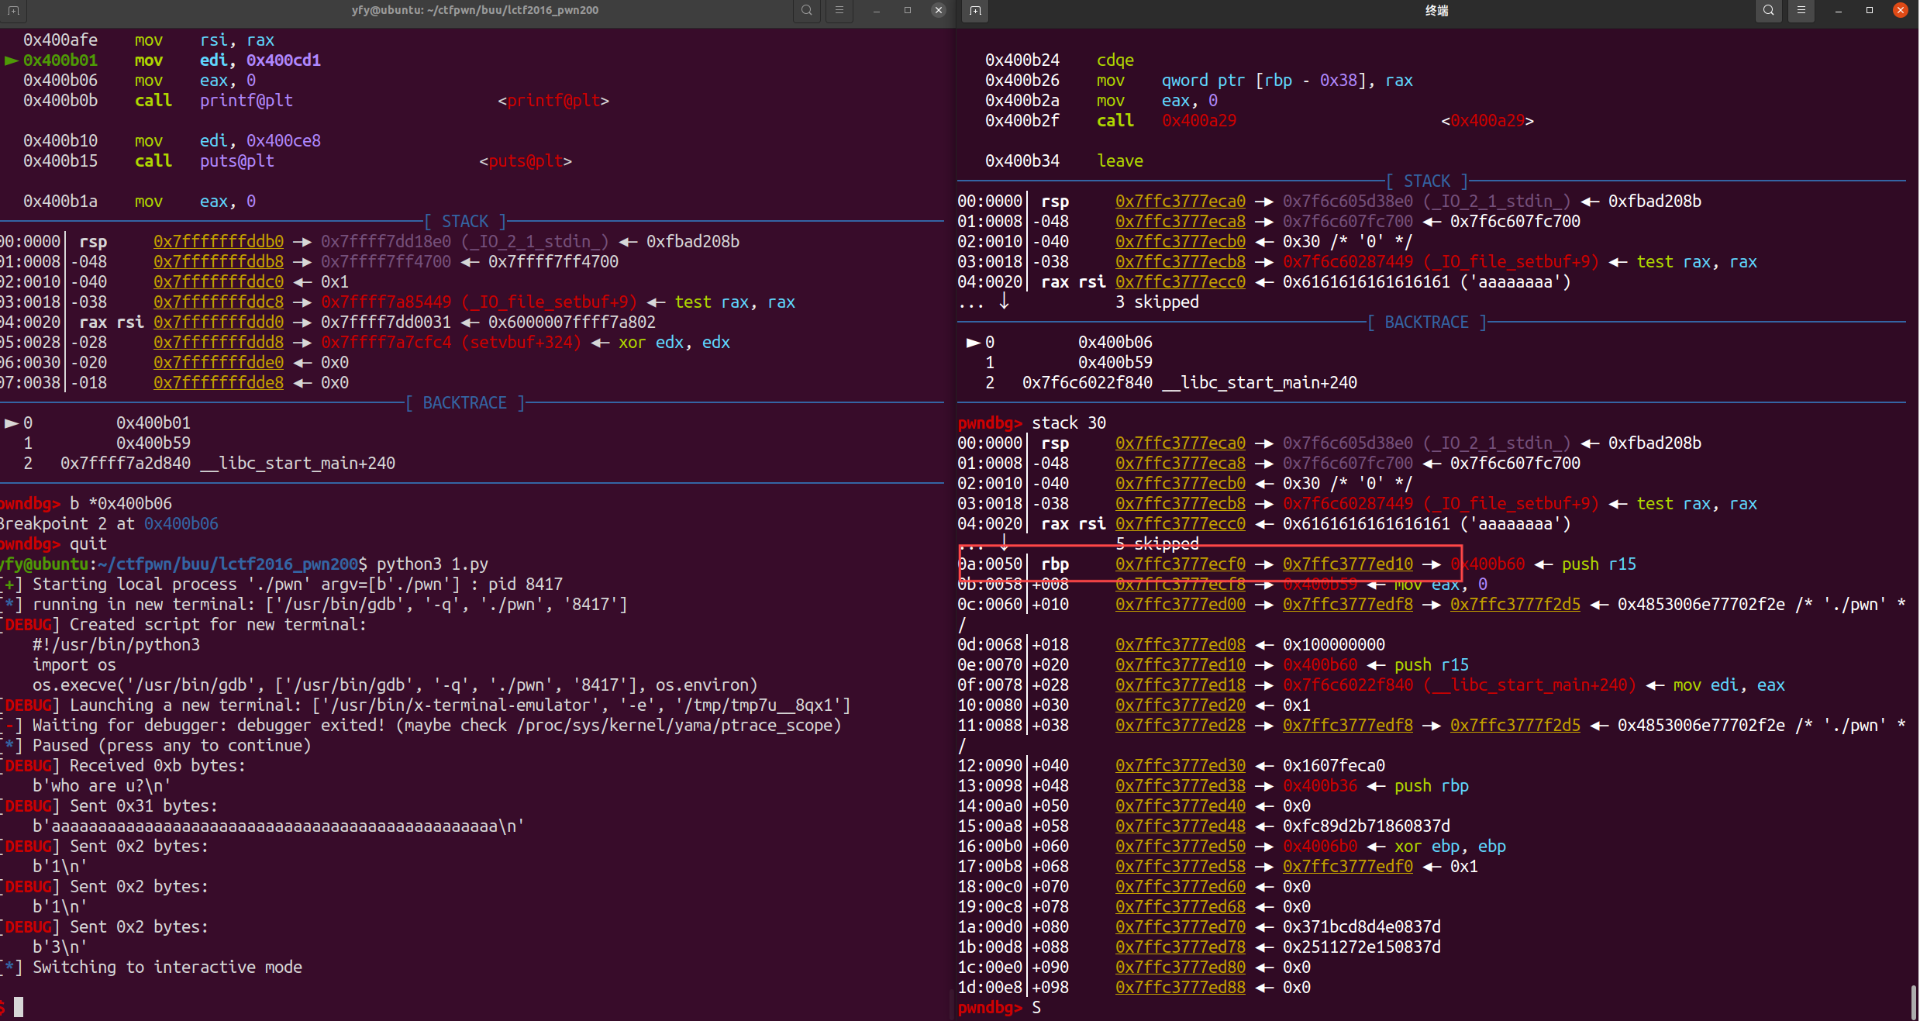Click address 0x7ffc3777ed78 in right stack
This screenshot has height=1021, width=1920.
(1181, 947)
